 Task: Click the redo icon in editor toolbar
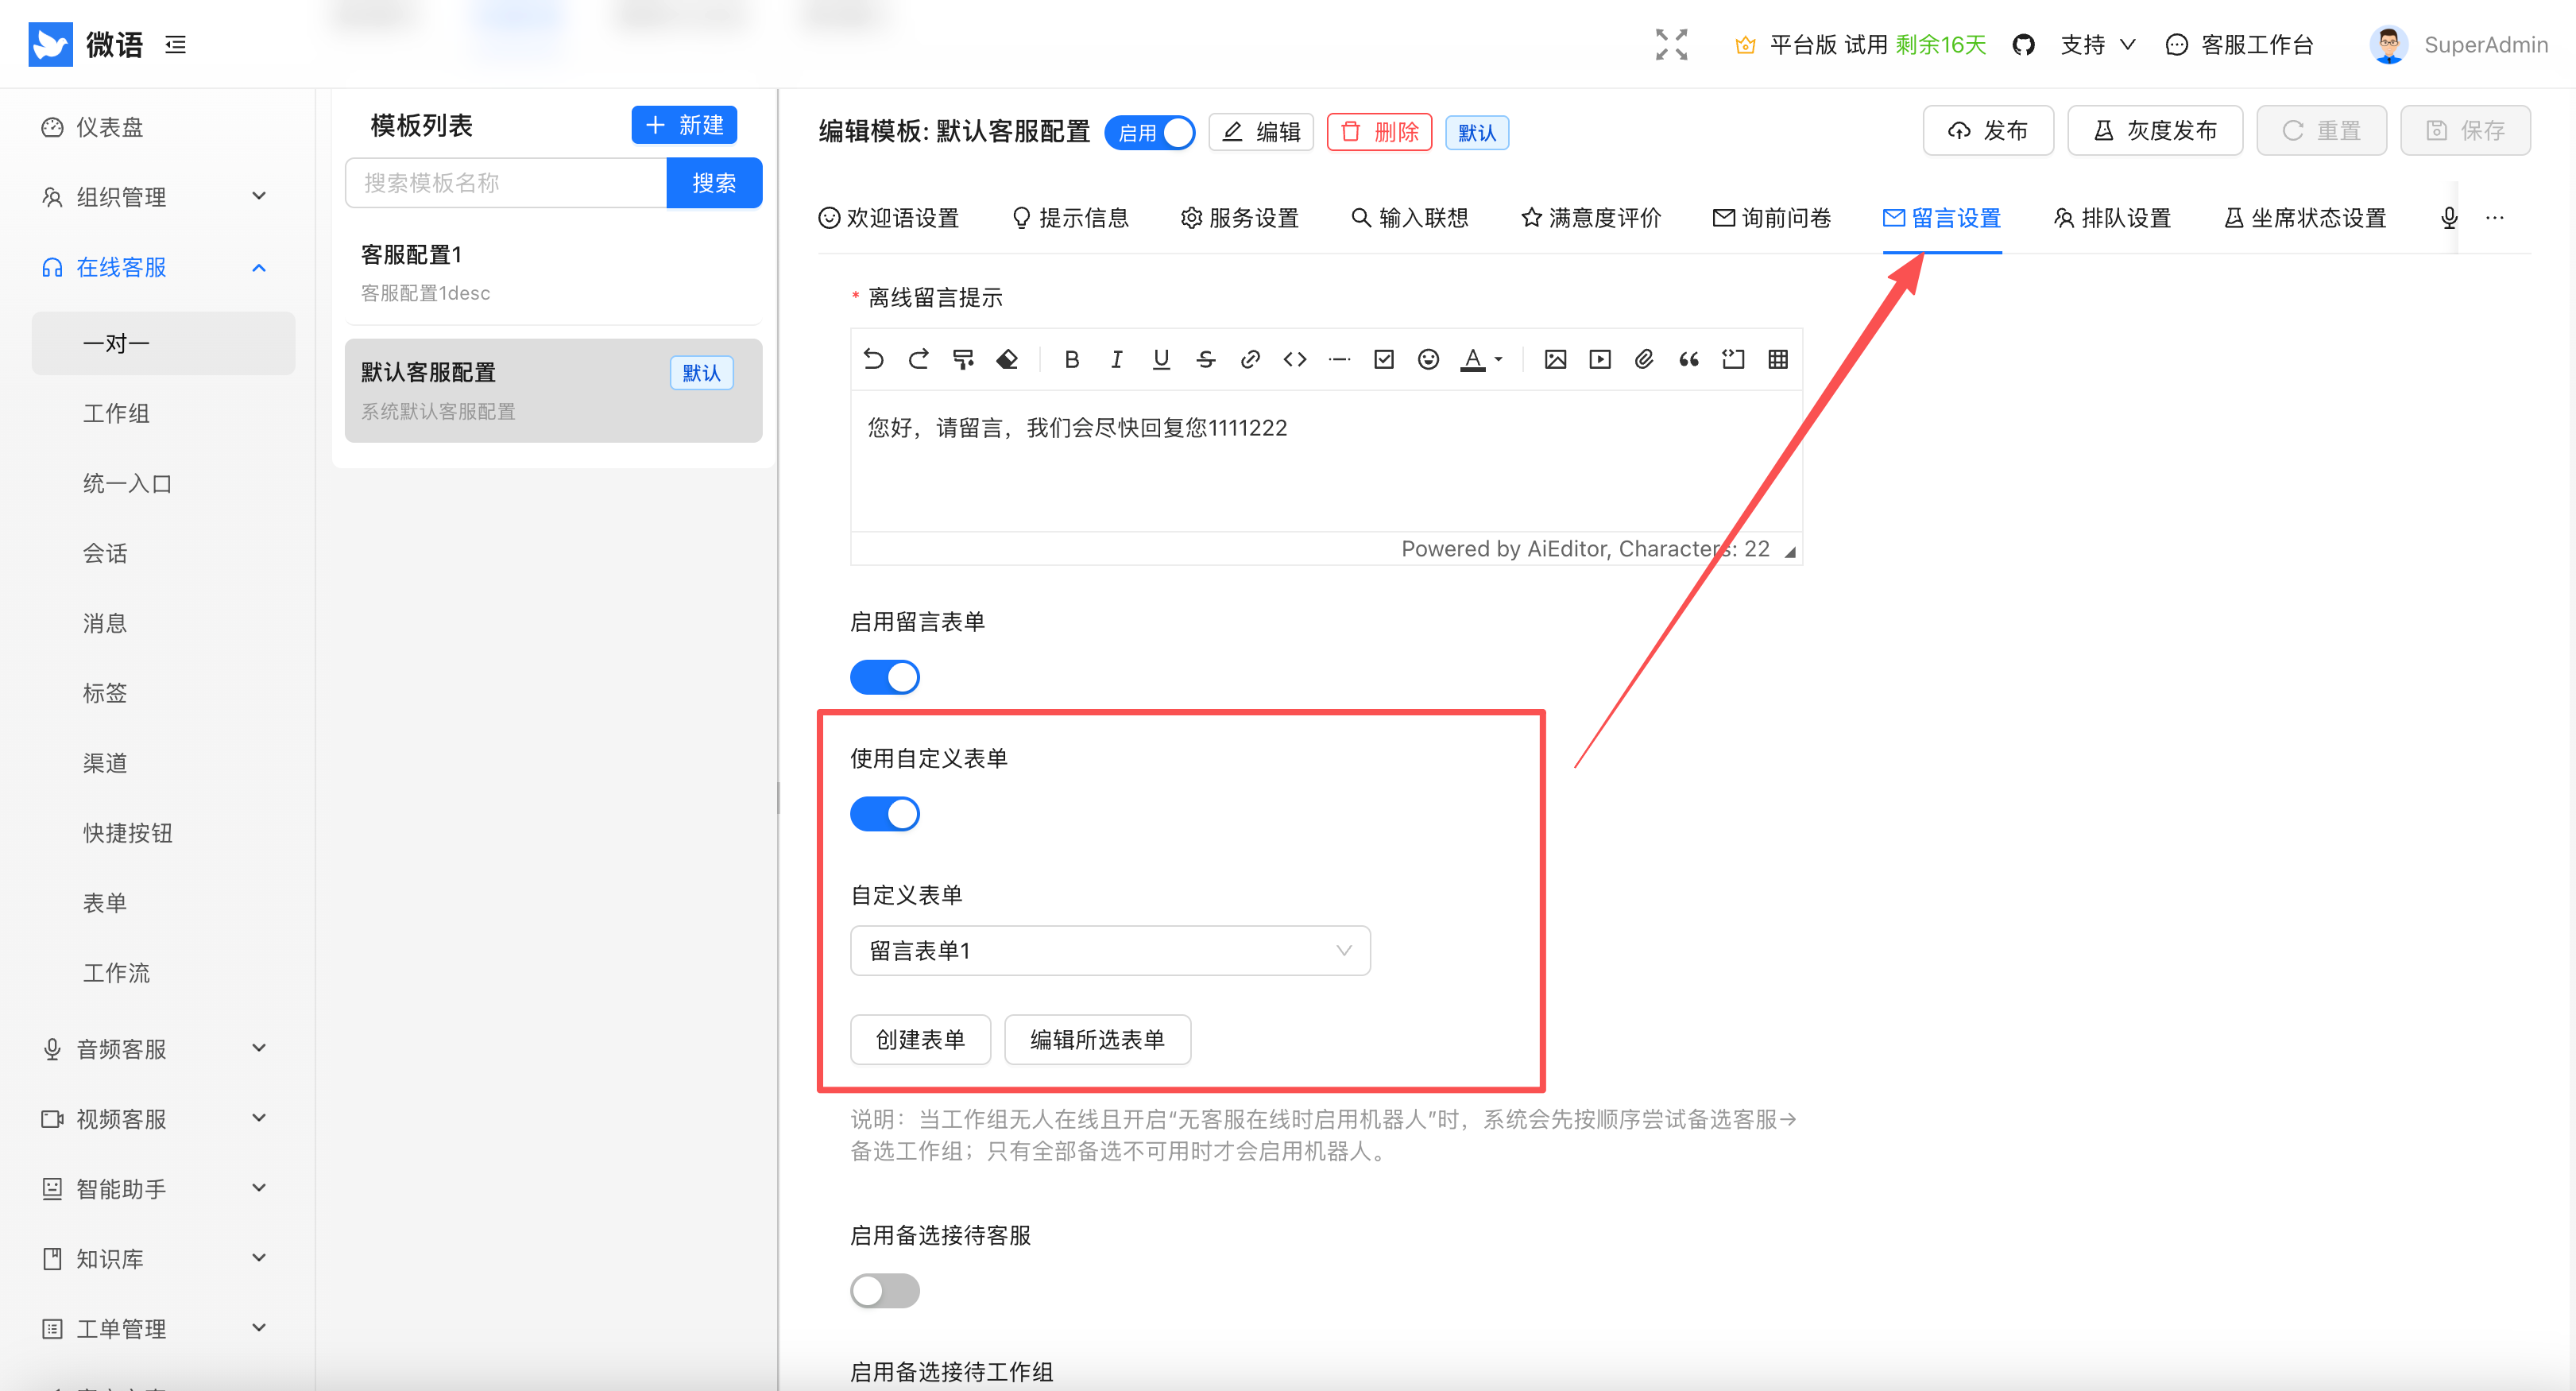point(918,359)
